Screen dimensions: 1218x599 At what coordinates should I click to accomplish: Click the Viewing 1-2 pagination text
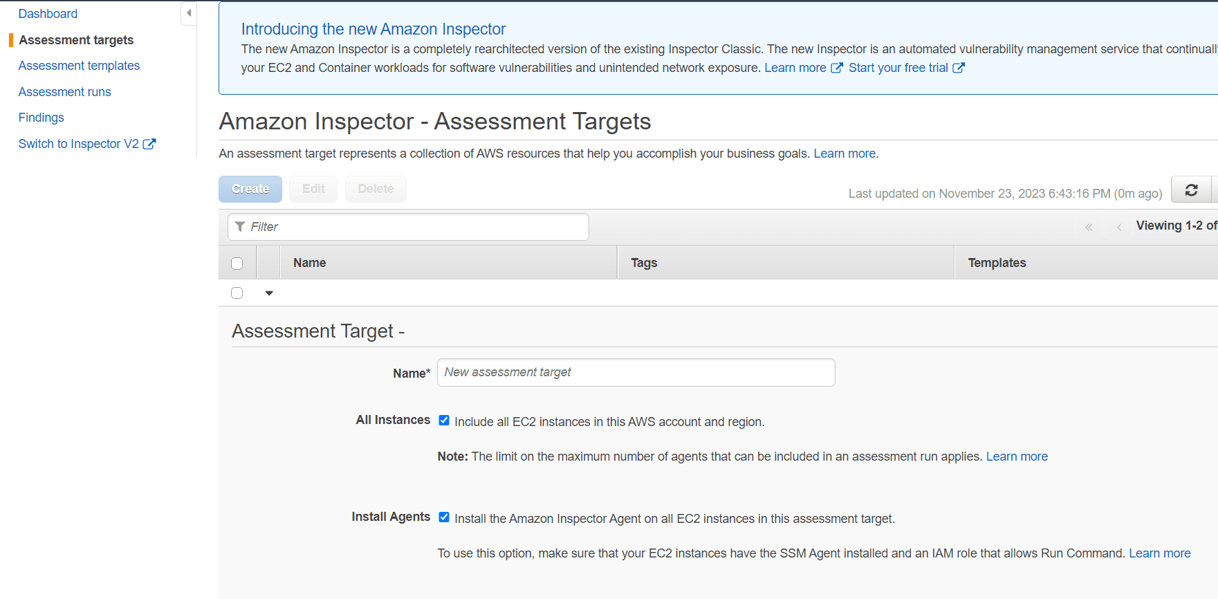click(x=1177, y=225)
